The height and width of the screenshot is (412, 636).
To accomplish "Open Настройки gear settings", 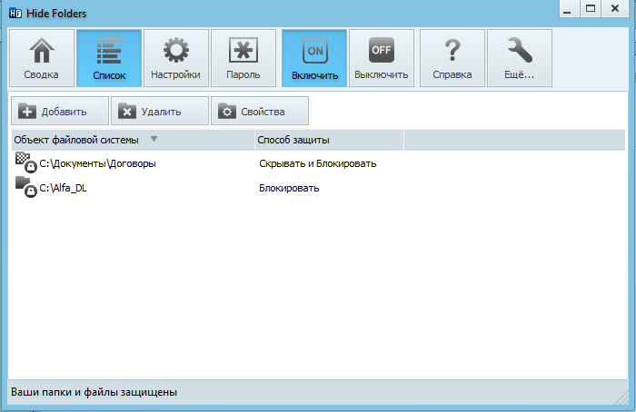I will (176, 58).
